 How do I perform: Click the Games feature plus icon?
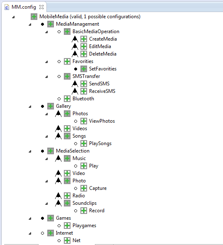[x=51, y=218]
